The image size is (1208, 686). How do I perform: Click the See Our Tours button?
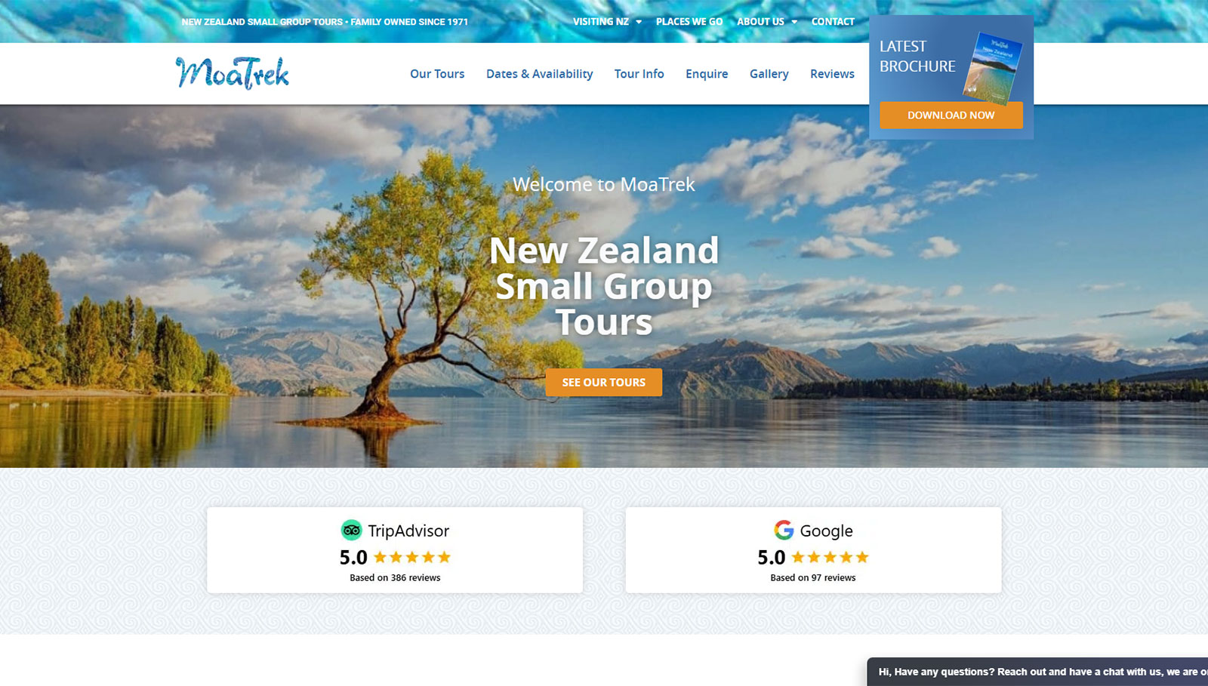604,383
